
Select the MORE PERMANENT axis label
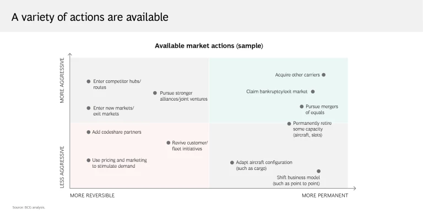(324, 195)
